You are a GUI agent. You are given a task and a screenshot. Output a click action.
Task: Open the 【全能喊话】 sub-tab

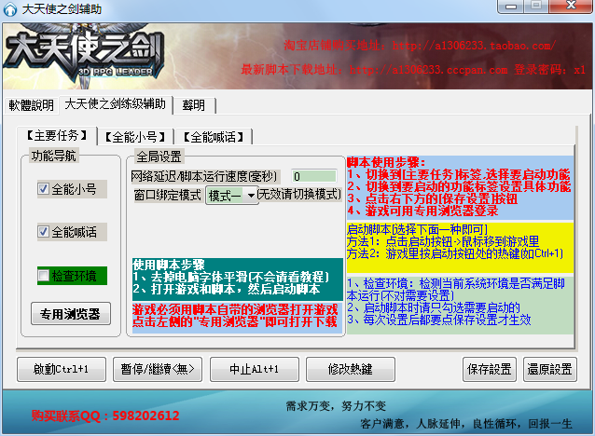point(214,137)
